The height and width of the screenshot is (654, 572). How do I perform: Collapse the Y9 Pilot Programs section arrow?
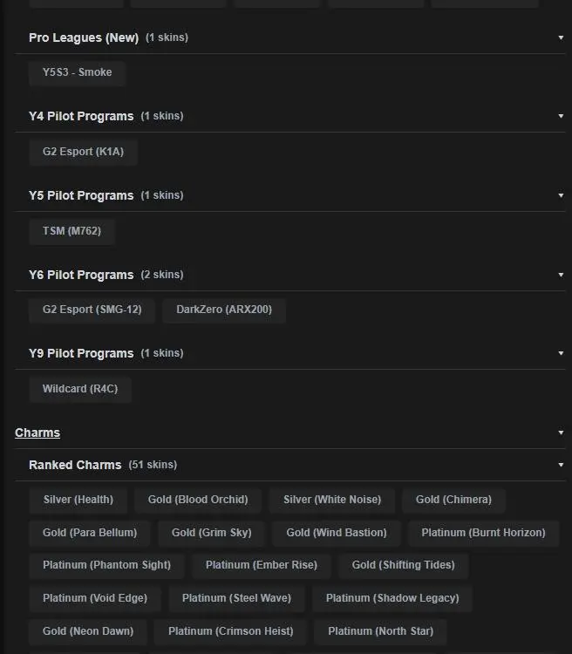pyautogui.click(x=561, y=353)
